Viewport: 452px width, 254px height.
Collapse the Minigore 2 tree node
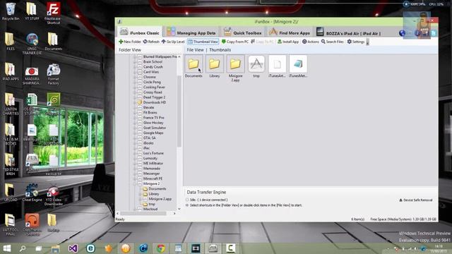coord(135,183)
